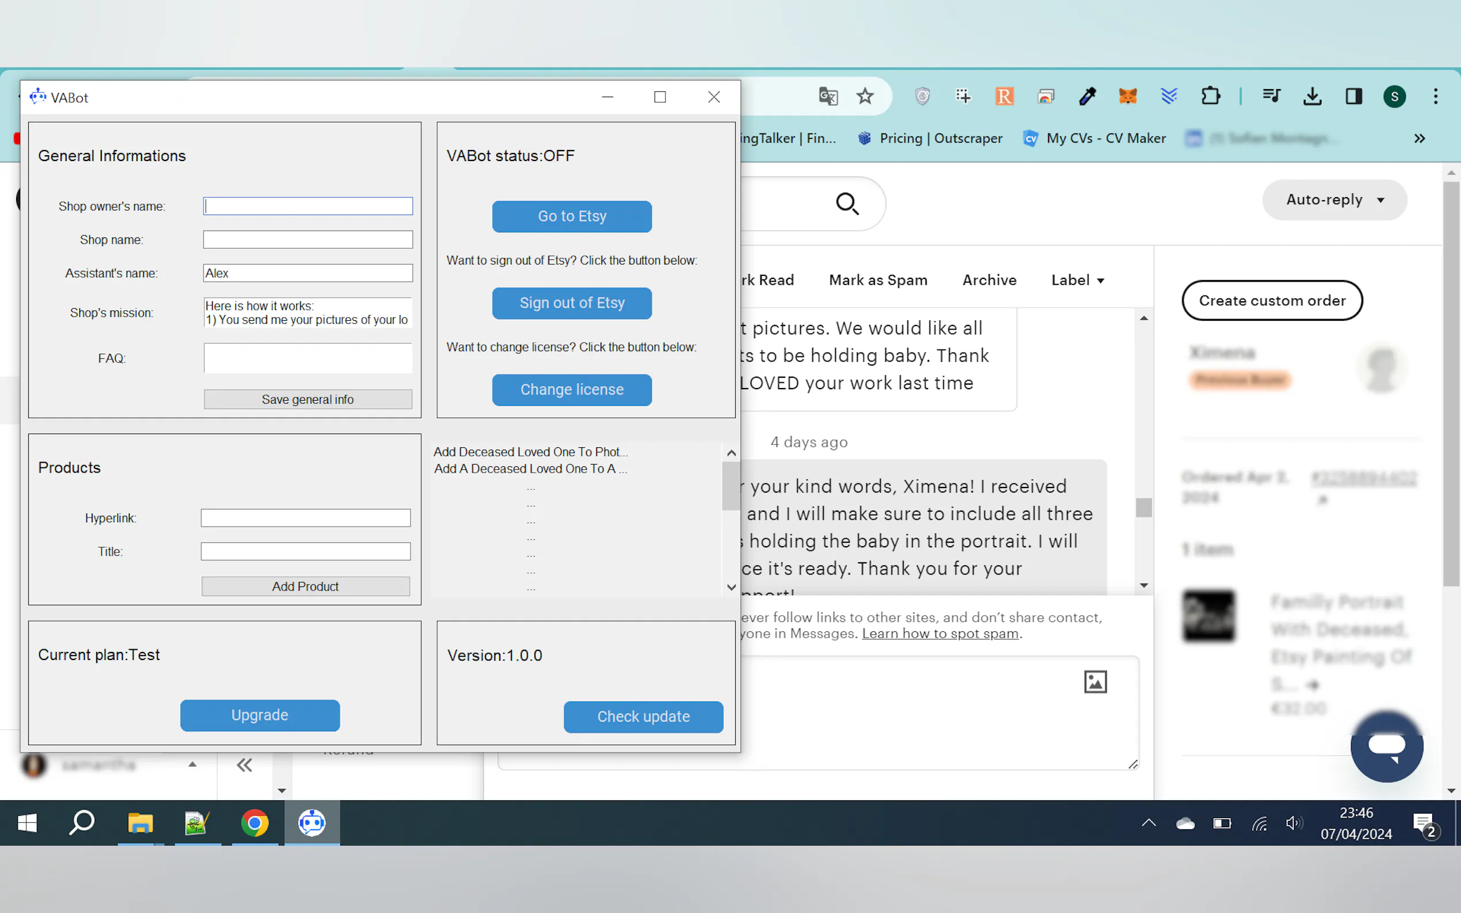Open the Learn how to spot spam link

tap(940, 634)
